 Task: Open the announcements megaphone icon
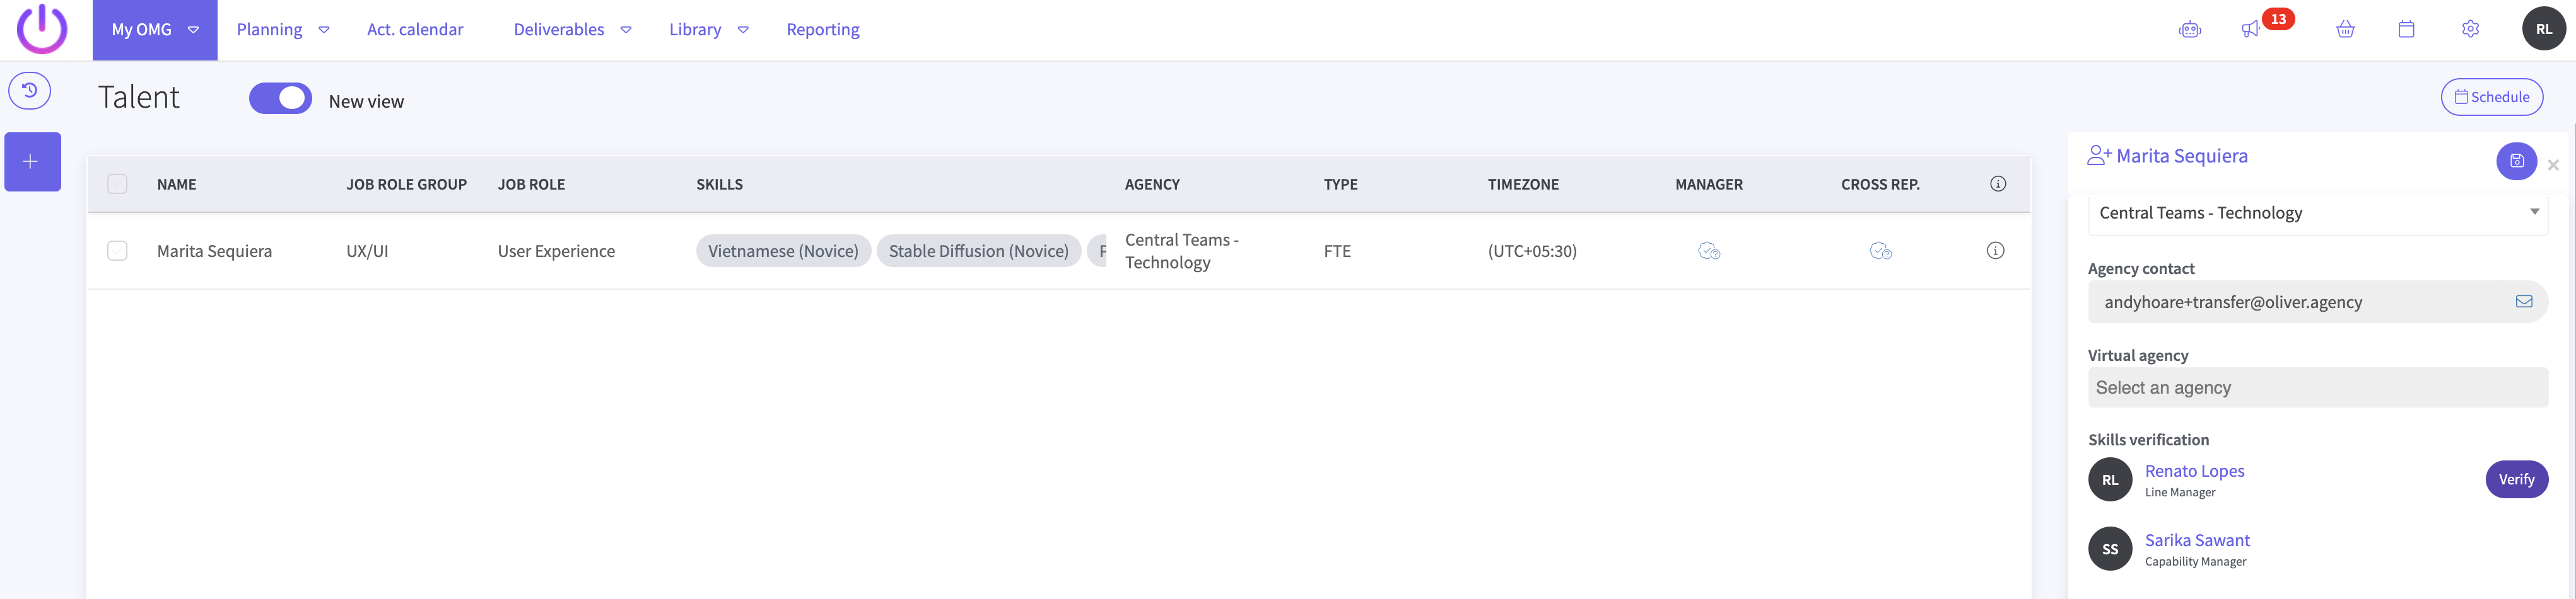click(2250, 30)
